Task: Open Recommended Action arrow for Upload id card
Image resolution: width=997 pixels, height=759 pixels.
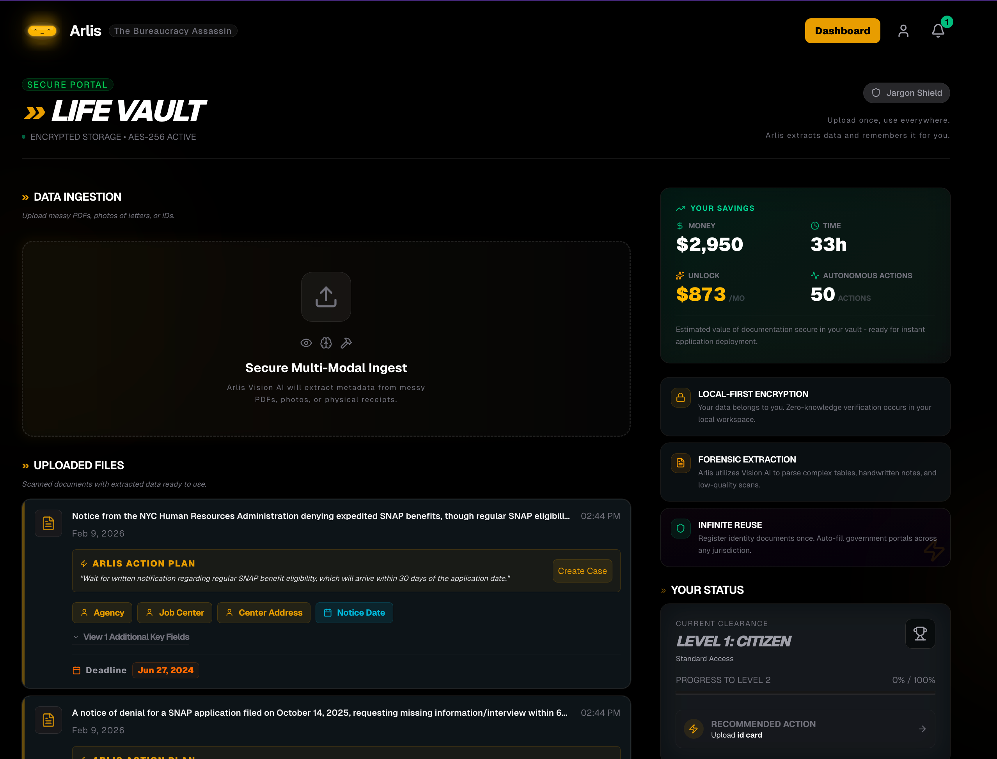Action: [x=922, y=729]
